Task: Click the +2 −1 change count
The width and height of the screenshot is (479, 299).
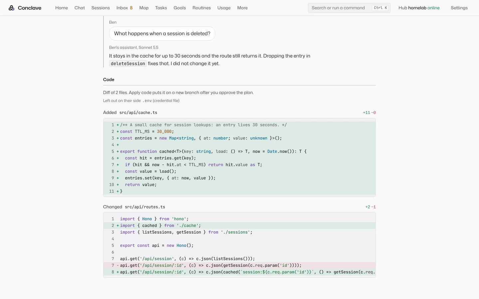Action: [x=371, y=207]
